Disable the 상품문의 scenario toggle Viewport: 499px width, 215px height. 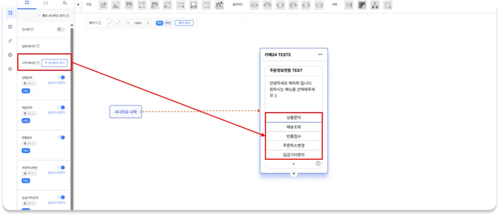pos(61,77)
